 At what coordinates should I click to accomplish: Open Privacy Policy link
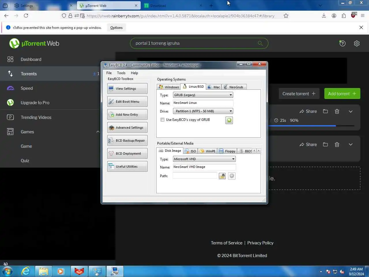pyautogui.click(x=260, y=243)
